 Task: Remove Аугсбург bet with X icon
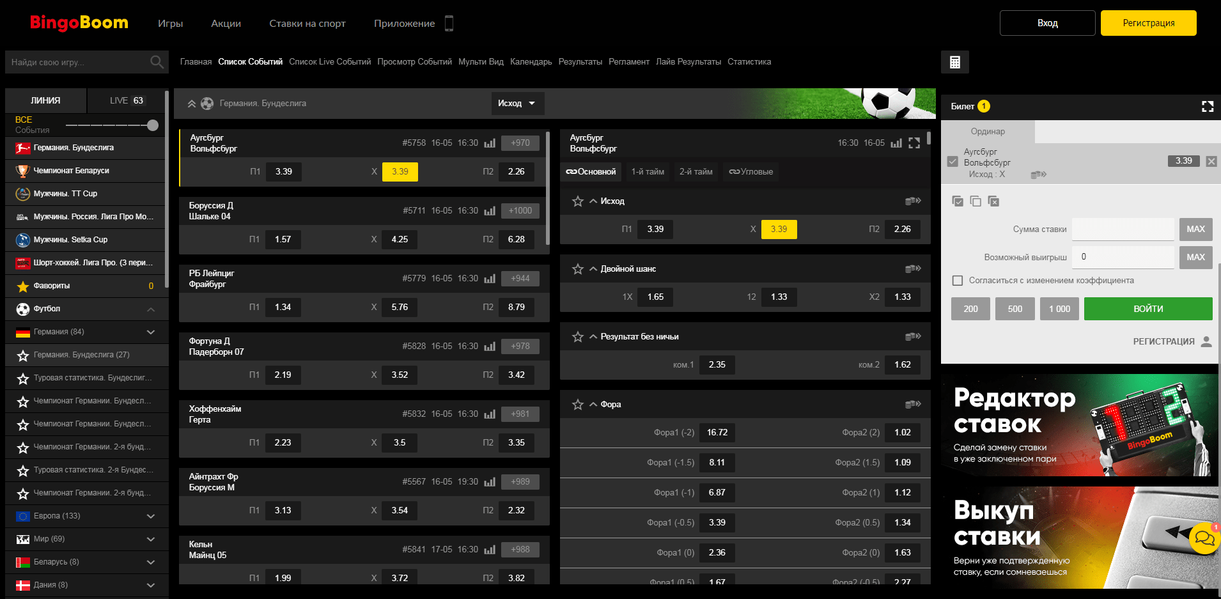click(x=1211, y=161)
